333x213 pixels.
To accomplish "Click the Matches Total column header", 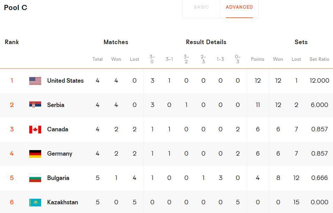I will [x=97, y=59].
